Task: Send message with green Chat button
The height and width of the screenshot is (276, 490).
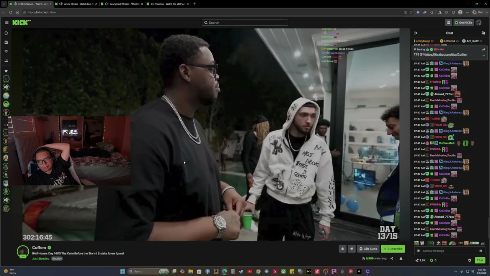Action: pyautogui.click(x=480, y=260)
